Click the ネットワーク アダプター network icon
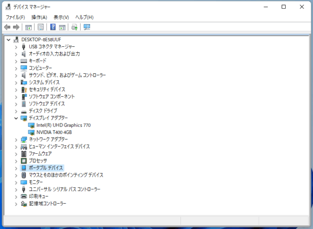 24,140
